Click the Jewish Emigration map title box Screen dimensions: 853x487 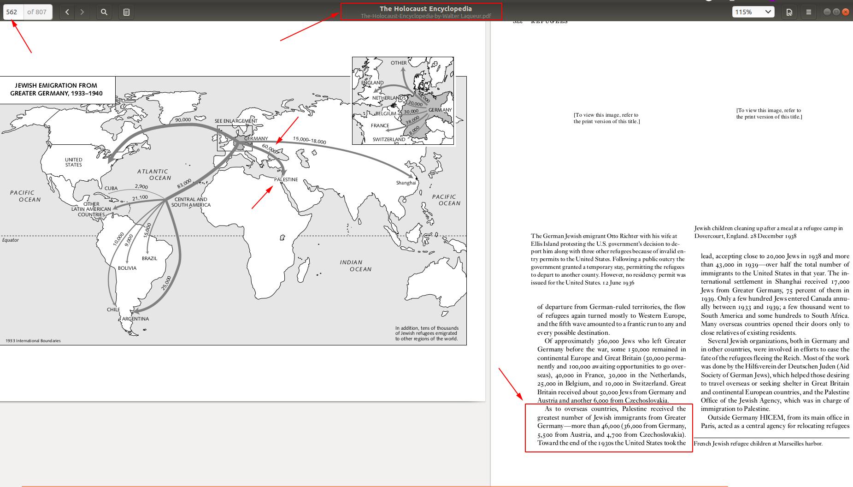coord(56,89)
